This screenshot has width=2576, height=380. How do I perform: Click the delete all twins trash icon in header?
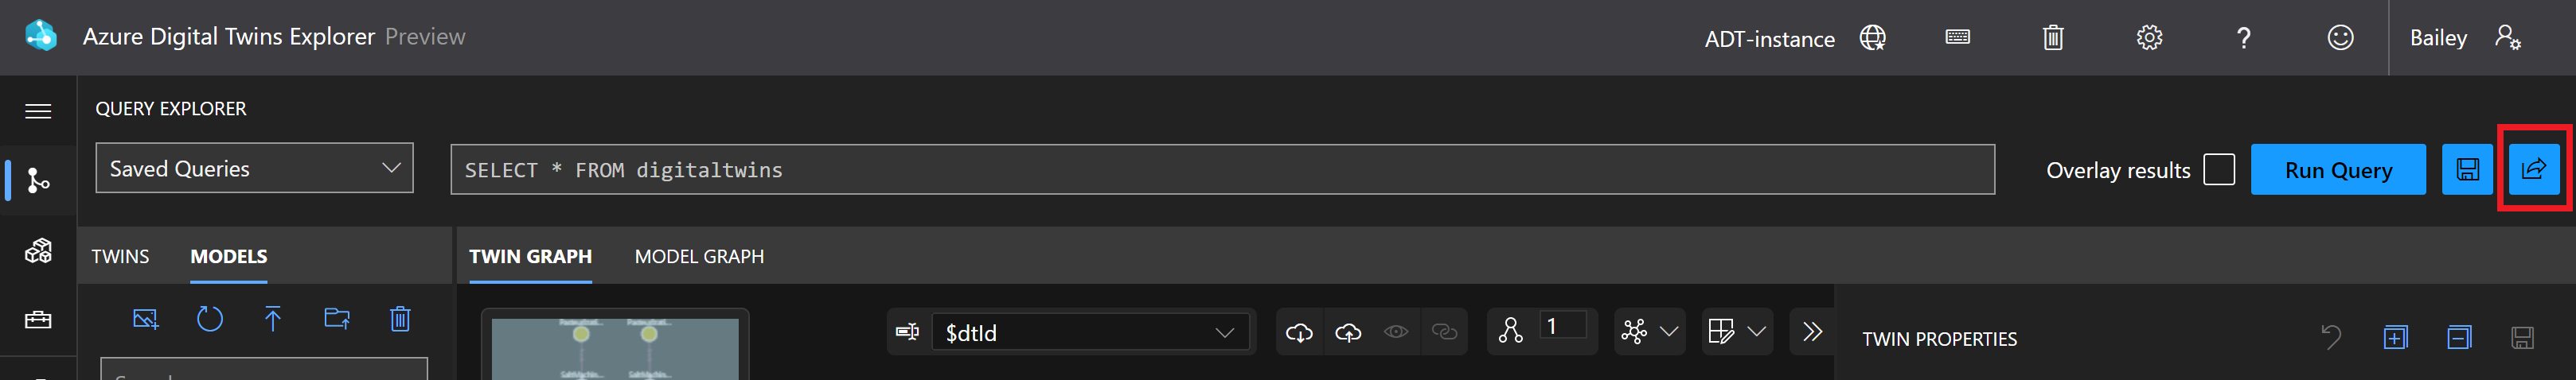coord(2052,38)
